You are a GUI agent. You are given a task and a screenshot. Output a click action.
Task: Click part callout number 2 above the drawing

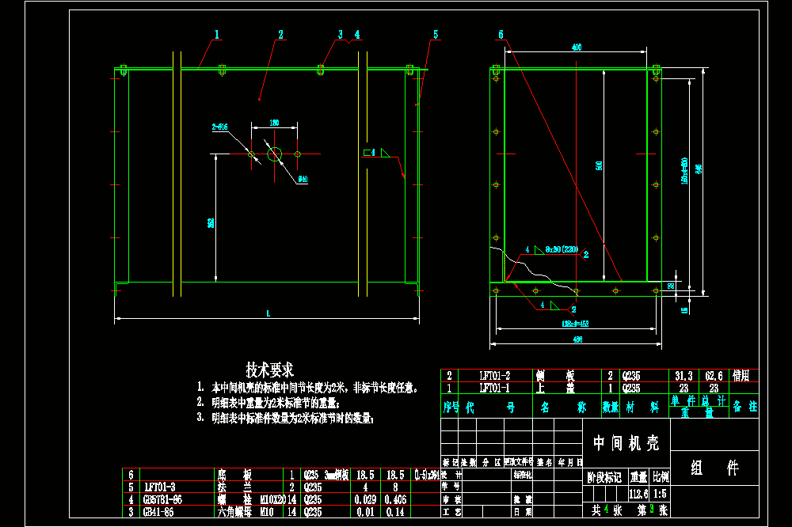click(x=281, y=34)
